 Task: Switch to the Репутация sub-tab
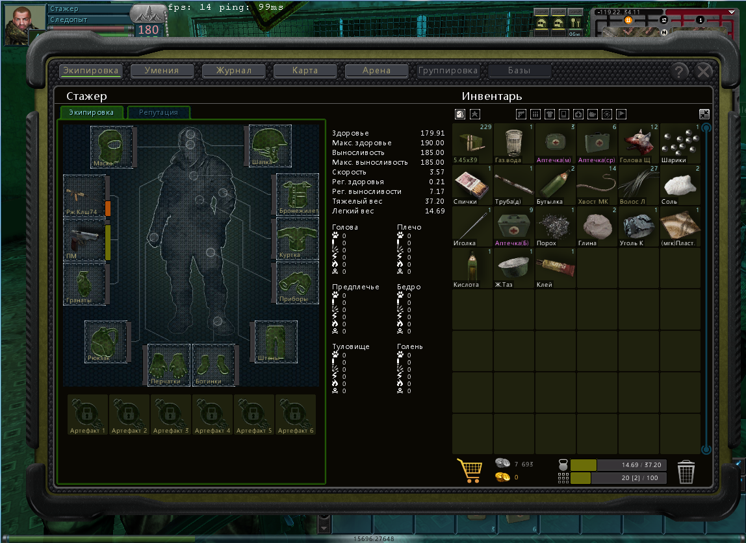point(159,113)
